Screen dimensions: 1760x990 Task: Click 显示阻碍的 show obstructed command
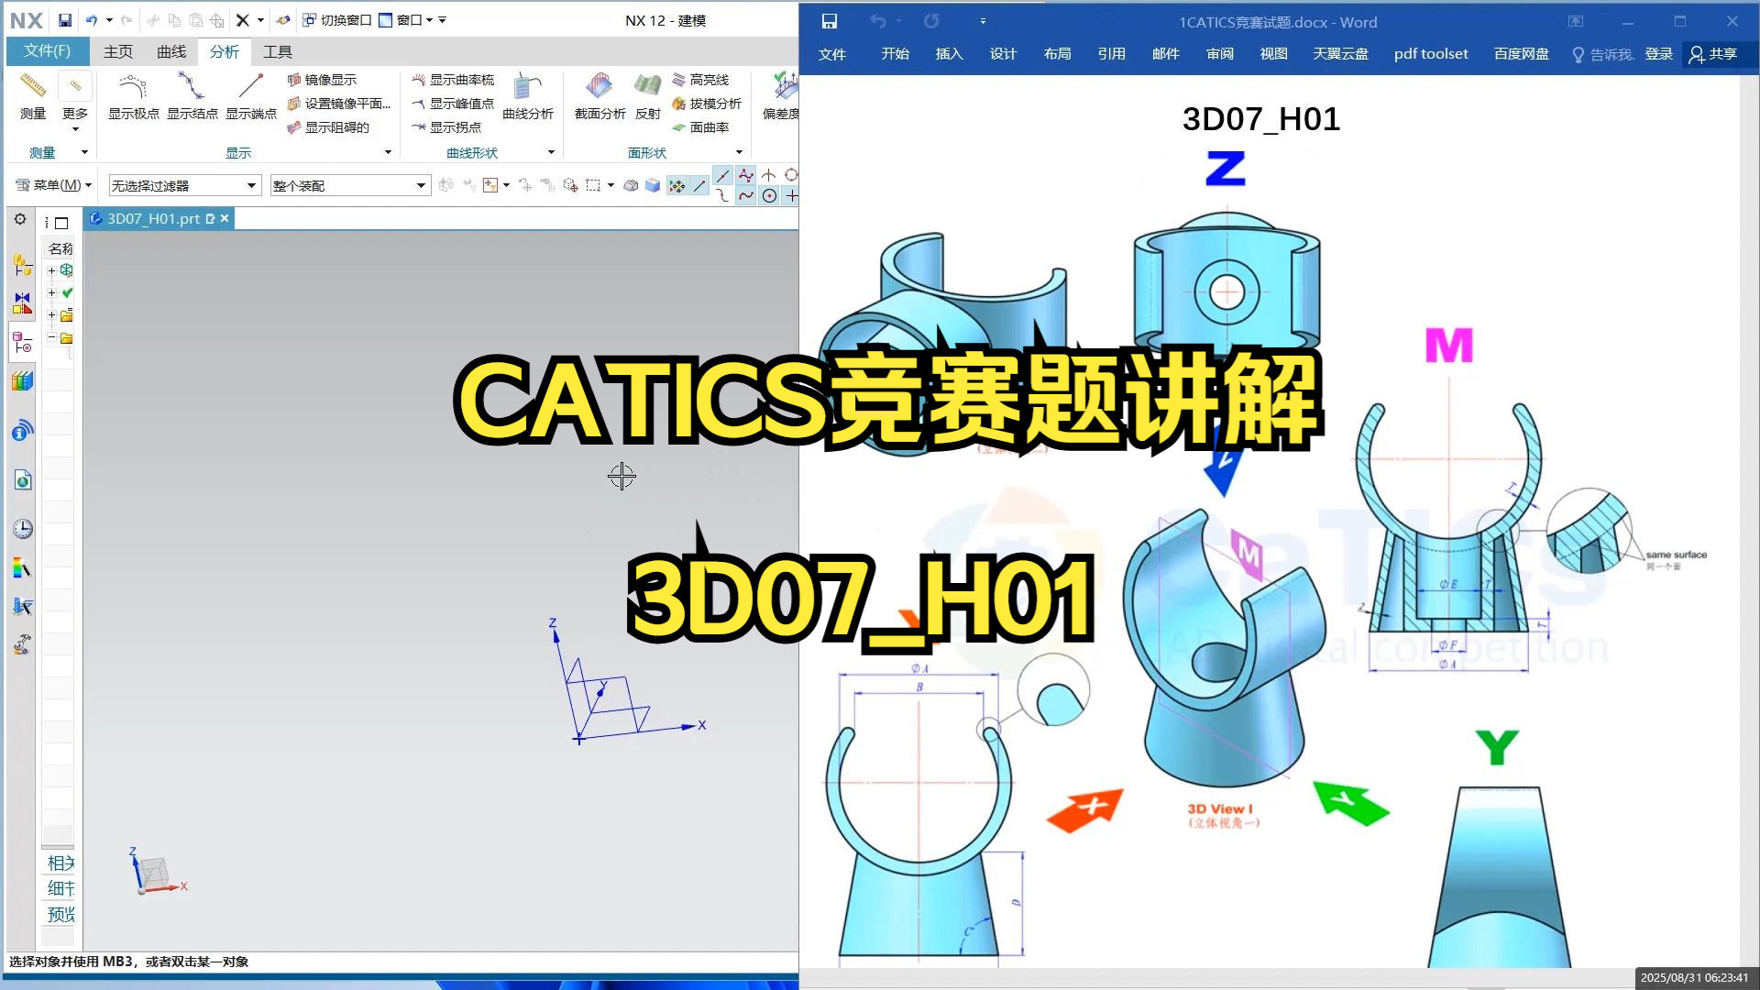[328, 127]
